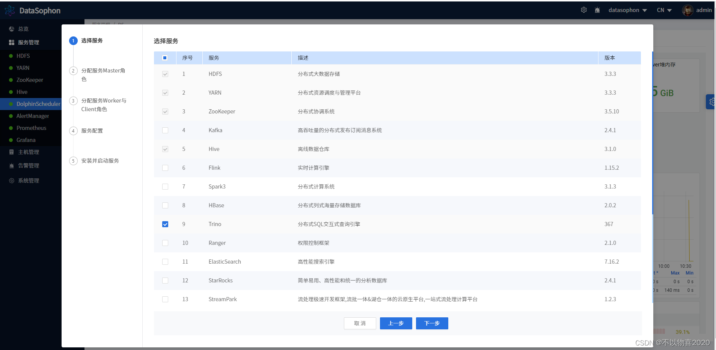This screenshot has height=350, width=716.
Task: Click step 1 circle 选择服务
Action: tap(73, 41)
